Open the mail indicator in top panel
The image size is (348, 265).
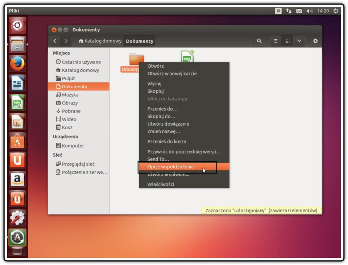tap(299, 11)
